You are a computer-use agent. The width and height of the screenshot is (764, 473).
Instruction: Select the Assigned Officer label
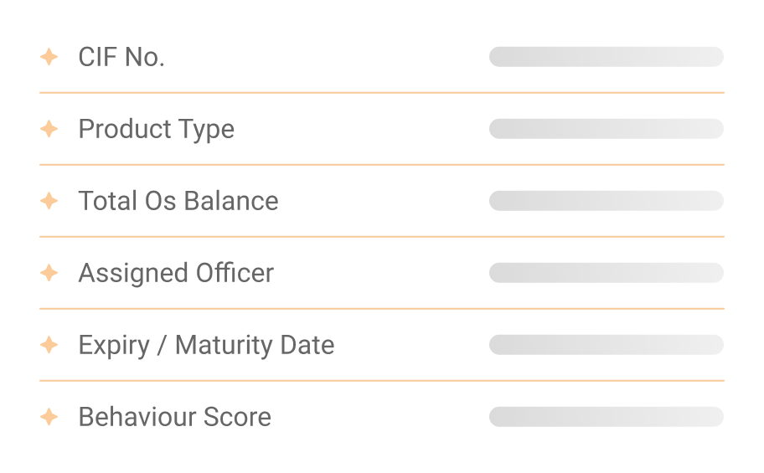(176, 273)
